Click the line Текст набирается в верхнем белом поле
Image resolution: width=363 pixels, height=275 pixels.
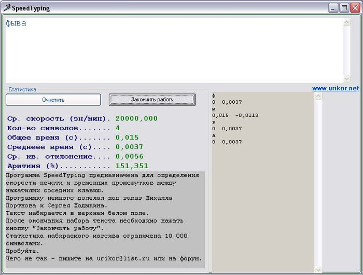coord(78,213)
